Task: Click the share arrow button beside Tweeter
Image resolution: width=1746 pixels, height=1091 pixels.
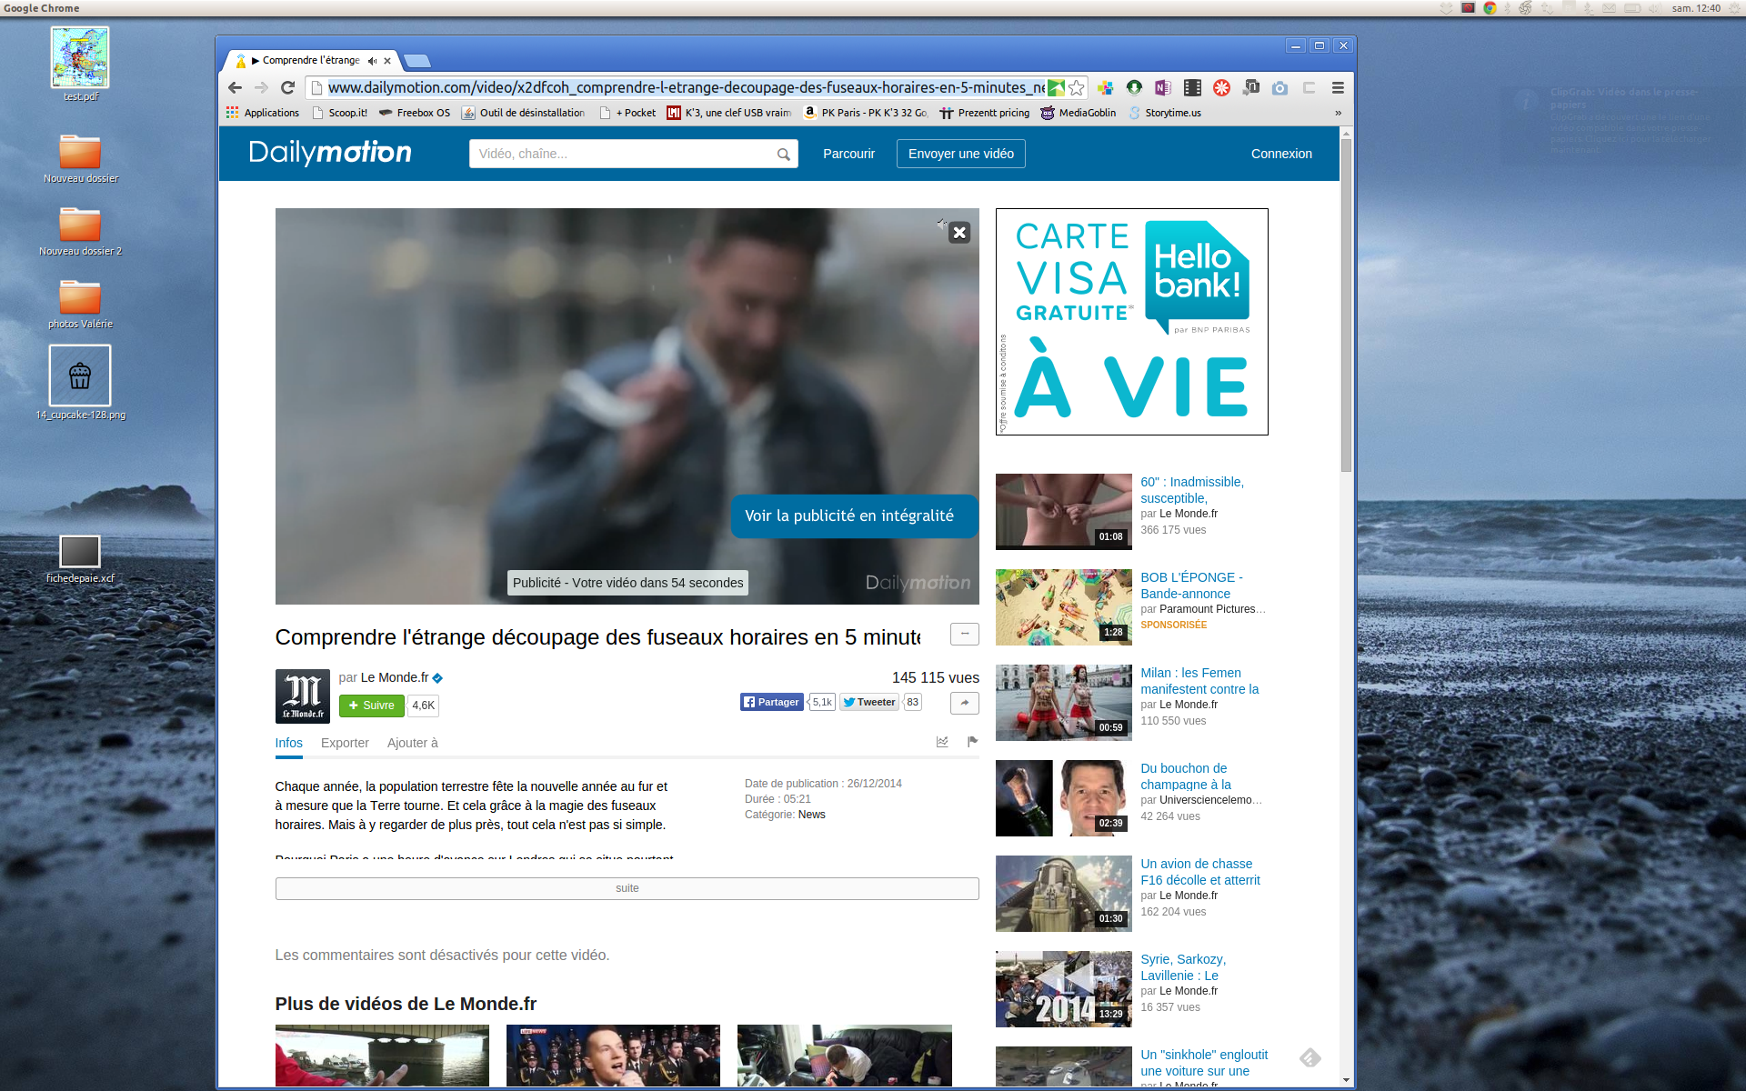Action: coord(964,702)
